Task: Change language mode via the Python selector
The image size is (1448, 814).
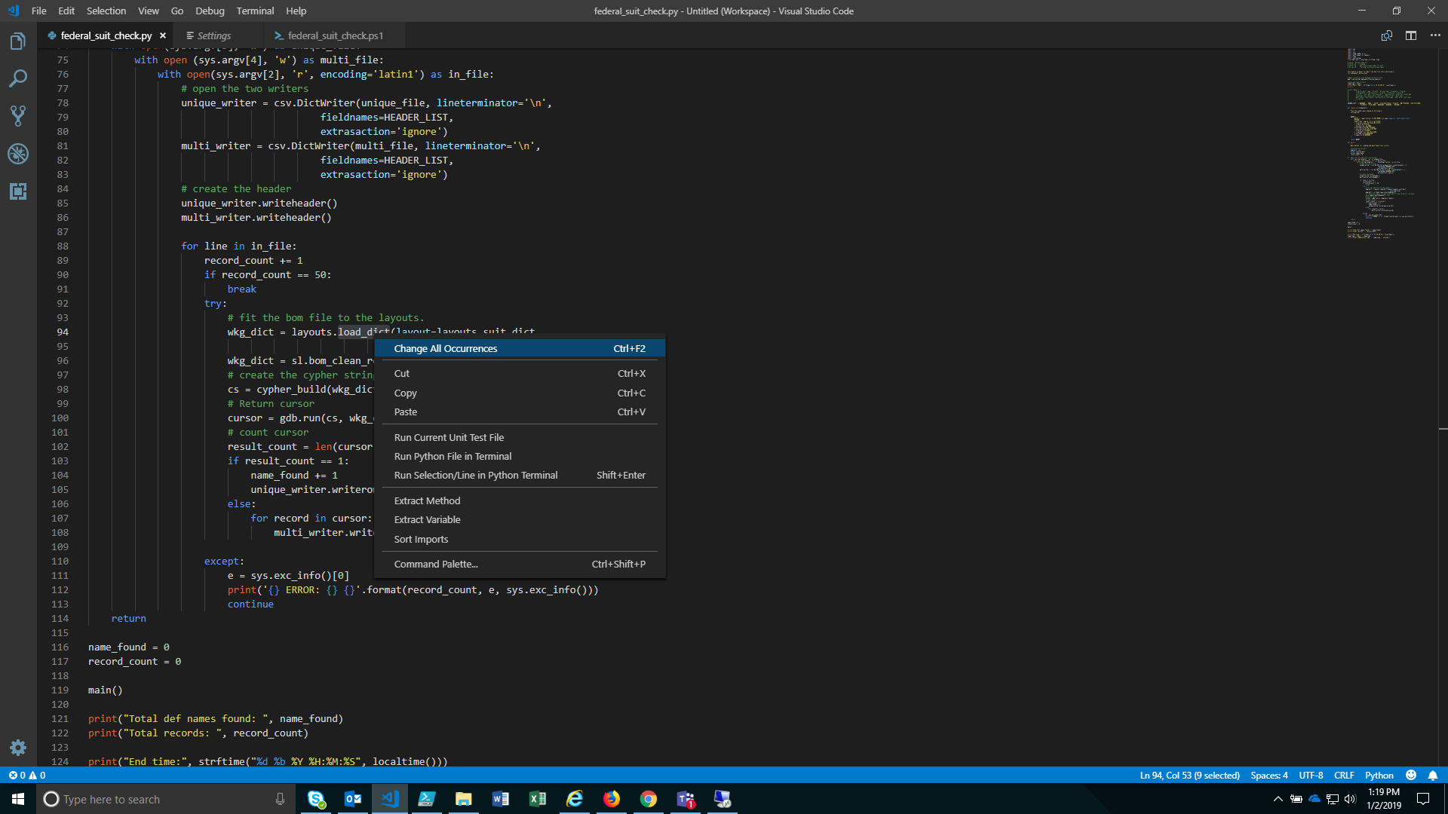Action: pos(1379,775)
